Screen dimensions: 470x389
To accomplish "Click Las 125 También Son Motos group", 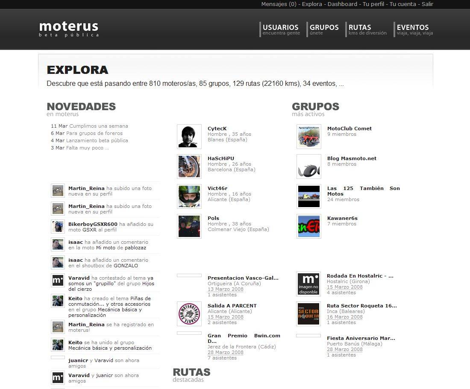I will (363, 191).
